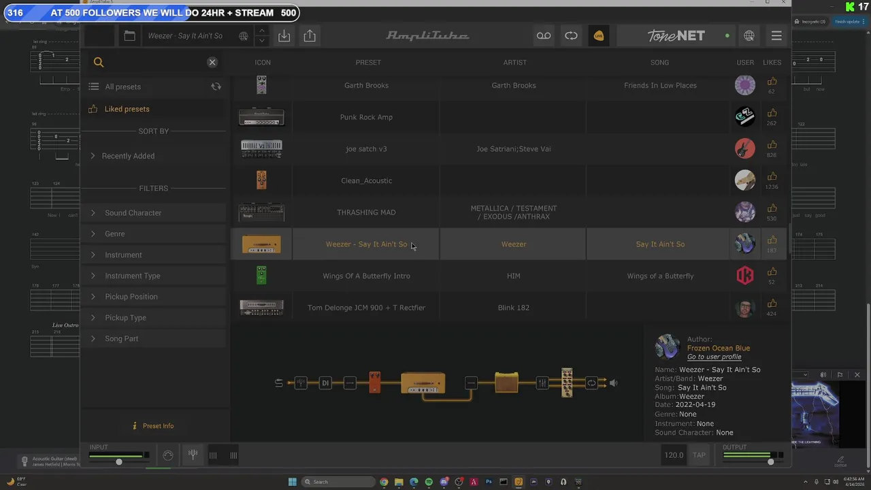Click the TAP tempo button
The height and width of the screenshot is (490, 871).
[x=699, y=455]
